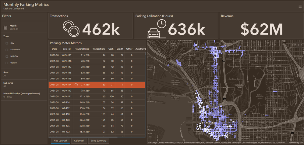Screen dimensions: 304x145
Task: Click the coins icon in Transactions card
Action: (71, 29)
